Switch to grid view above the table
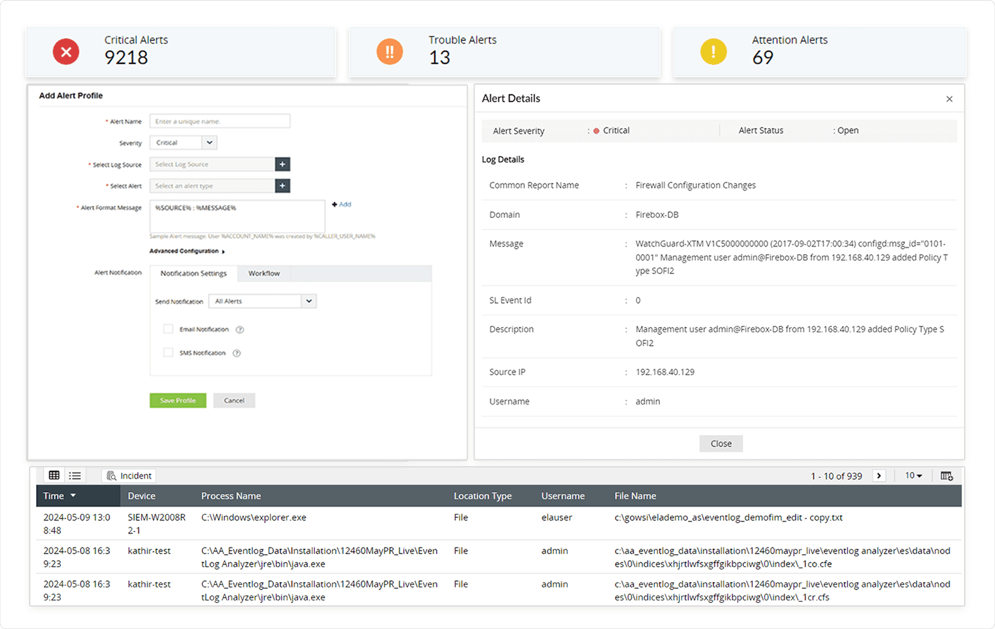 click(x=53, y=475)
